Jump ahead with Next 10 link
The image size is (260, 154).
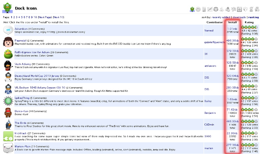(x=58, y=17)
